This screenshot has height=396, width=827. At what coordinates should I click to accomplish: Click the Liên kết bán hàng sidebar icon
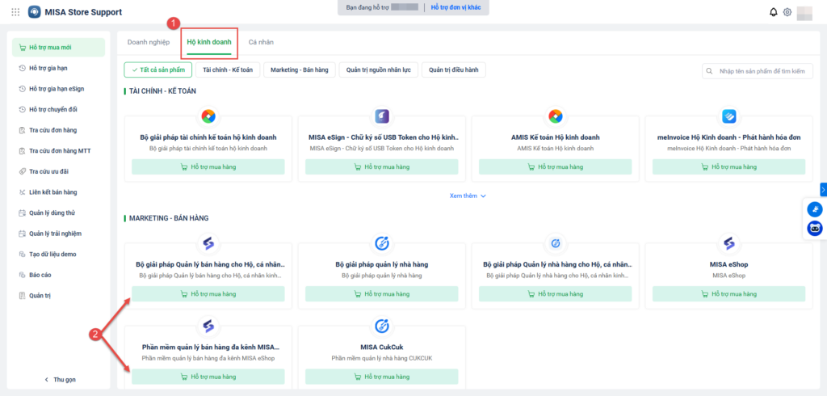(x=22, y=192)
